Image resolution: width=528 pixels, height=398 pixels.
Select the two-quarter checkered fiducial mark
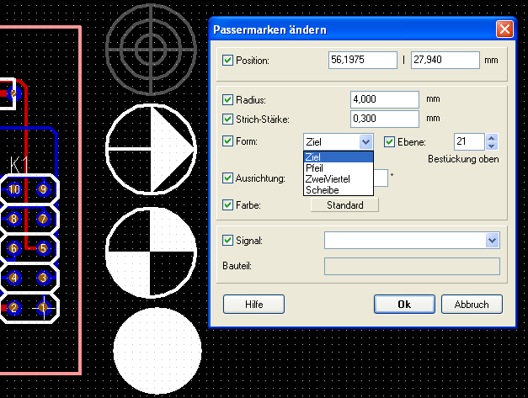151,254
